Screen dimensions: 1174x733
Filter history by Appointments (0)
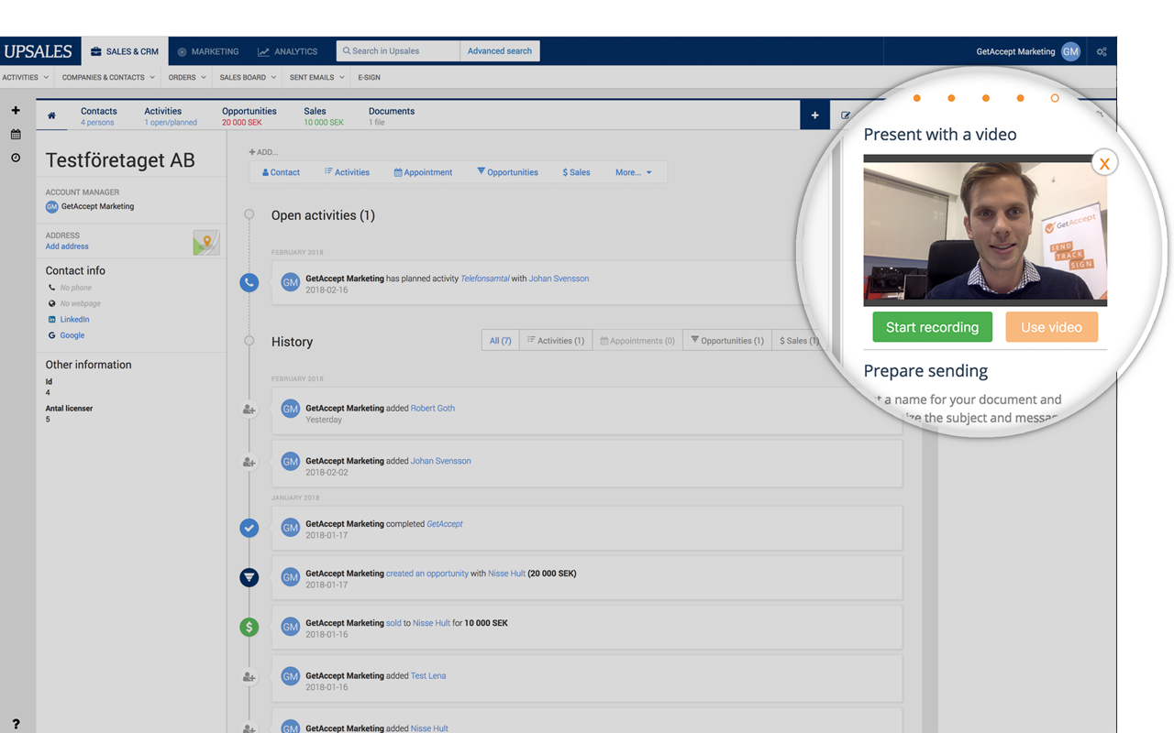tap(637, 341)
